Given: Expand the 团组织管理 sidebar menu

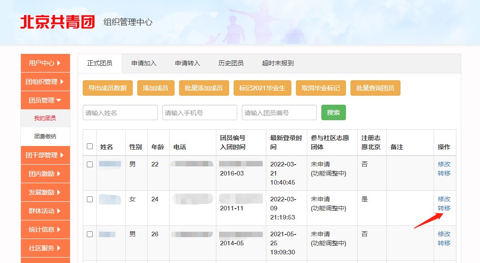Looking at the screenshot, I should (45, 82).
